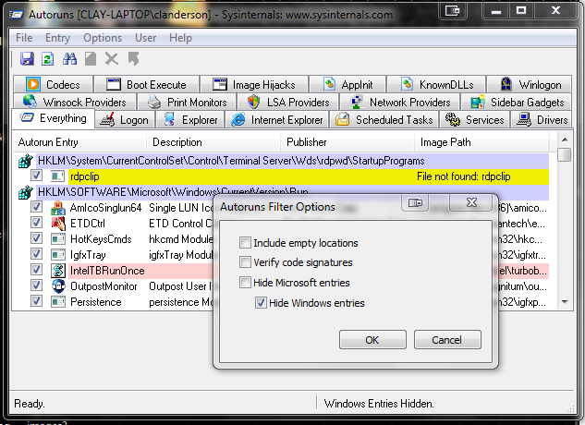Switch to the Internet Explorer tab
Screen dimensions: 585x425
point(277,120)
